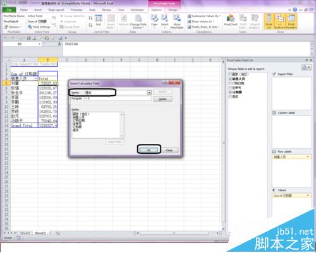Check the 订购日期 field checkbox

click(x=230, y=83)
